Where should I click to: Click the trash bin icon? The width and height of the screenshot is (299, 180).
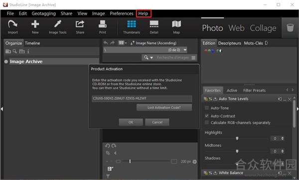pos(290,28)
